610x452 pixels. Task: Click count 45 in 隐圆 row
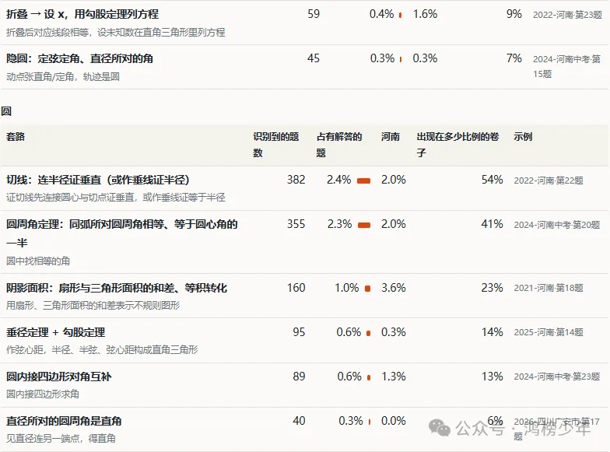[314, 58]
